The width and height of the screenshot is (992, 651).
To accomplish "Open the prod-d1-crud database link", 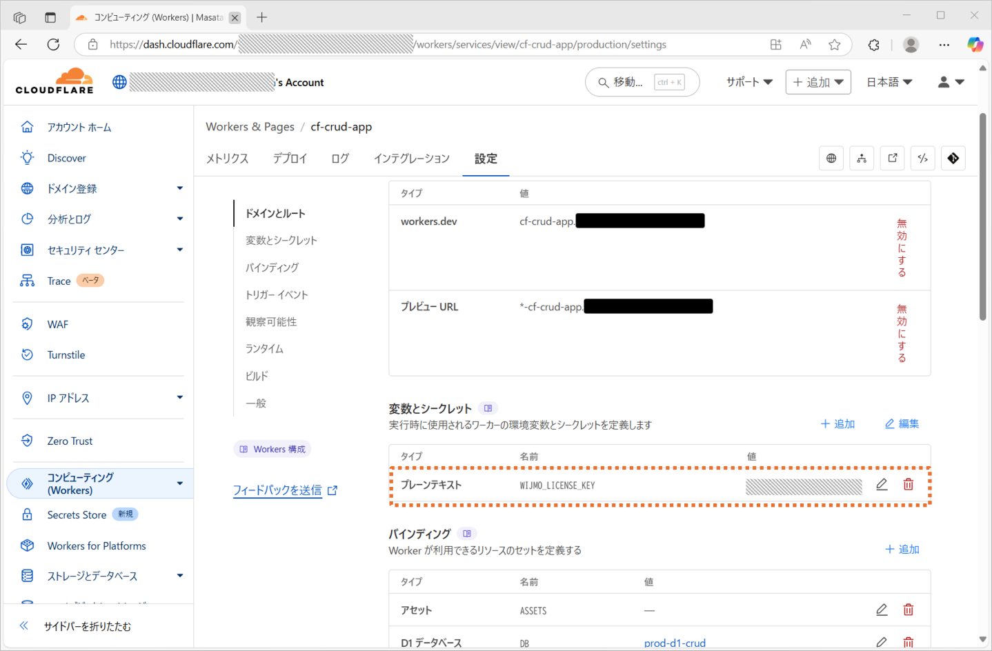I will [675, 643].
